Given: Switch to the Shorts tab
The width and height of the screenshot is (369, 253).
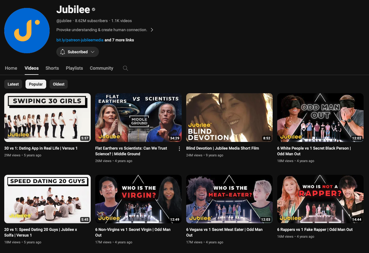Looking at the screenshot, I should click(x=52, y=68).
